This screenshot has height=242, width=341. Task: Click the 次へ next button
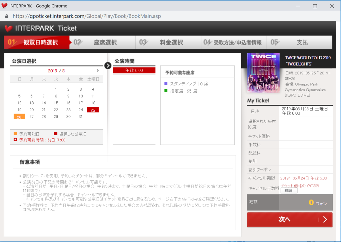click(x=290, y=220)
